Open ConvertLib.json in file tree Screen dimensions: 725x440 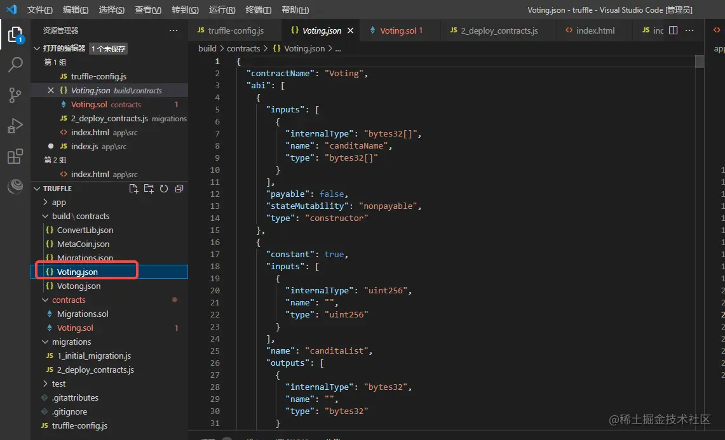tap(109, 230)
